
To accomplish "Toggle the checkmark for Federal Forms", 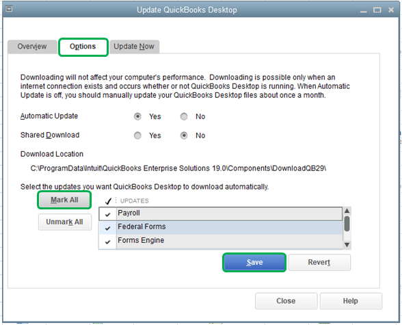I will click(108, 228).
